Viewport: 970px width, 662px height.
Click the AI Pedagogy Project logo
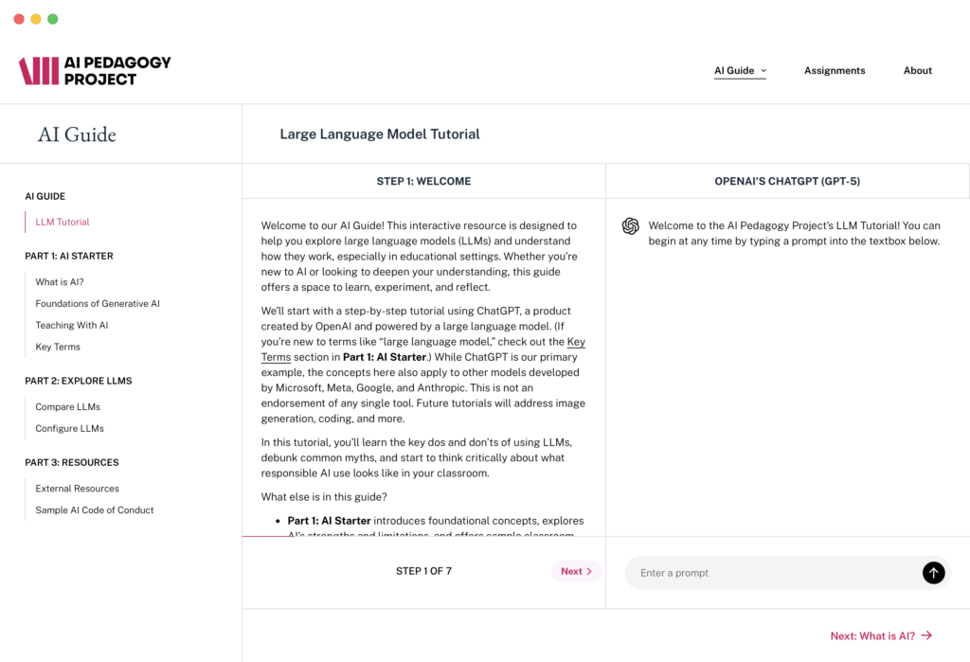point(95,70)
